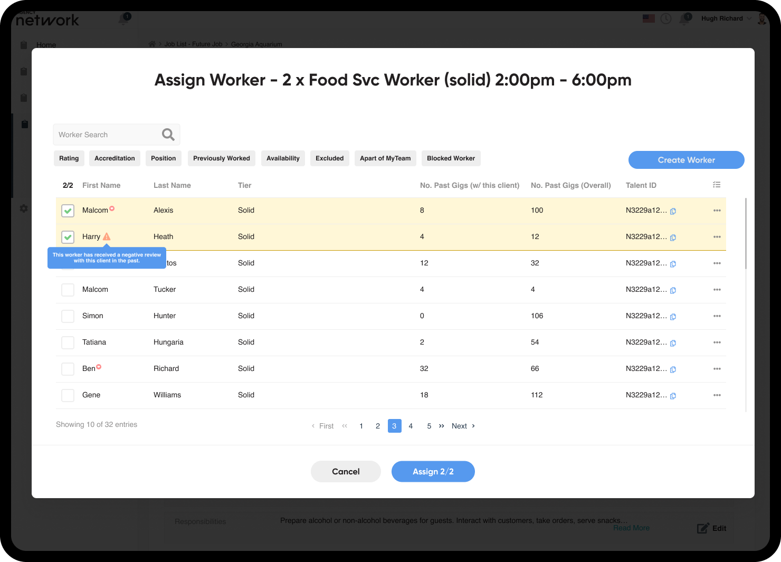The height and width of the screenshot is (562, 781).
Task: Open more options for Harry Heath row
Action: click(717, 237)
